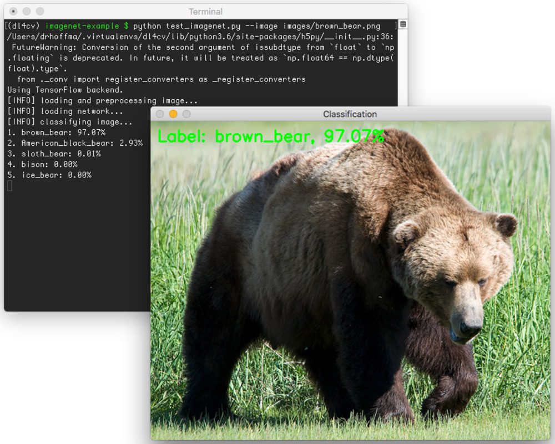This screenshot has width=555, height=444.
Task: Click the '5. ice_bear: 0.00%' result
Action: coord(49,175)
